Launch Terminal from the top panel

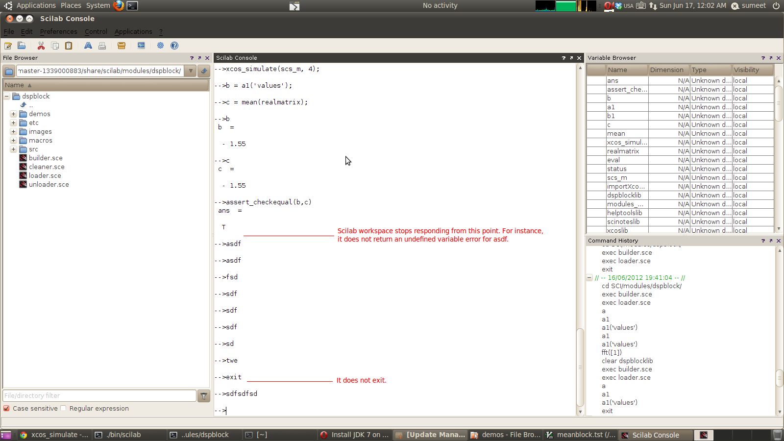click(x=132, y=5)
